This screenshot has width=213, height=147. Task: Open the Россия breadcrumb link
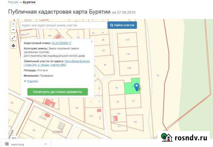click(x=13, y=2)
